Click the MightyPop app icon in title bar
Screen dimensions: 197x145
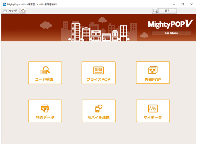pos(5,4)
